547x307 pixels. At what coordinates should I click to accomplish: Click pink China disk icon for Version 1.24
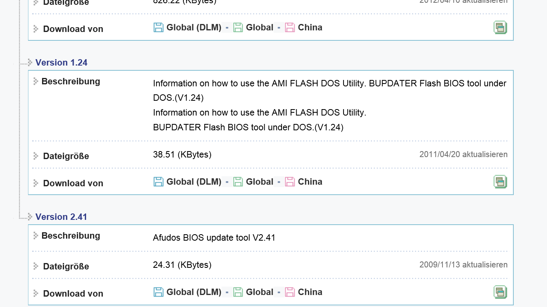coord(290,182)
